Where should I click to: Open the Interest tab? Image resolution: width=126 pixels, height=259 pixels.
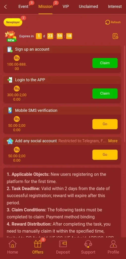point(115,7)
